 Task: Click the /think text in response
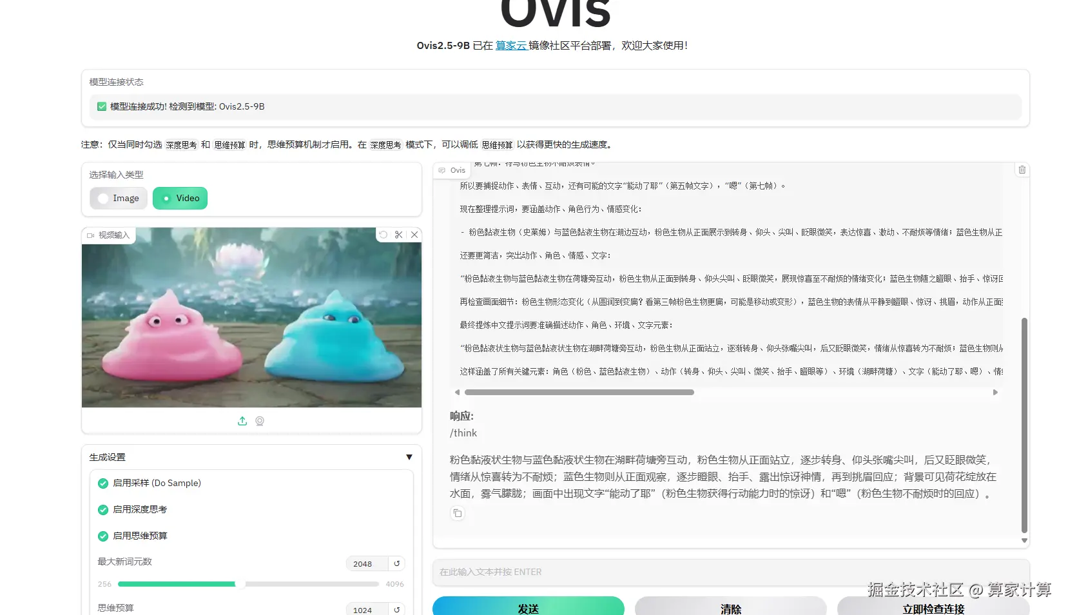tap(463, 433)
